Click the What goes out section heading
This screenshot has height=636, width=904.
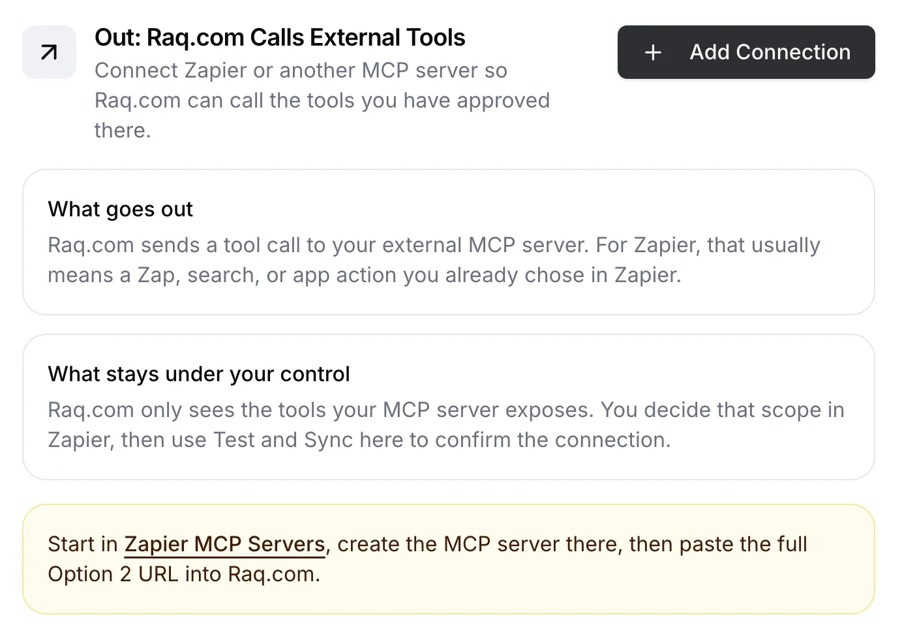[x=120, y=209]
